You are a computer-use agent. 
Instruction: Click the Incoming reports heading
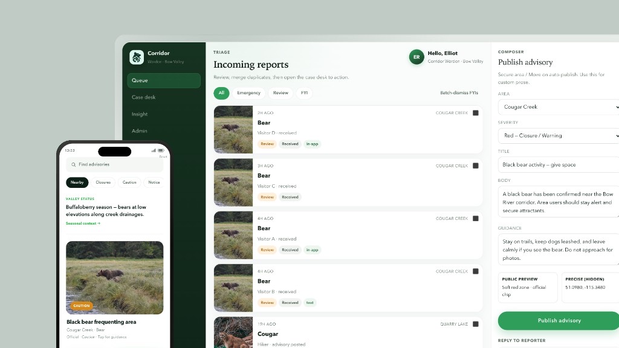(251, 65)
